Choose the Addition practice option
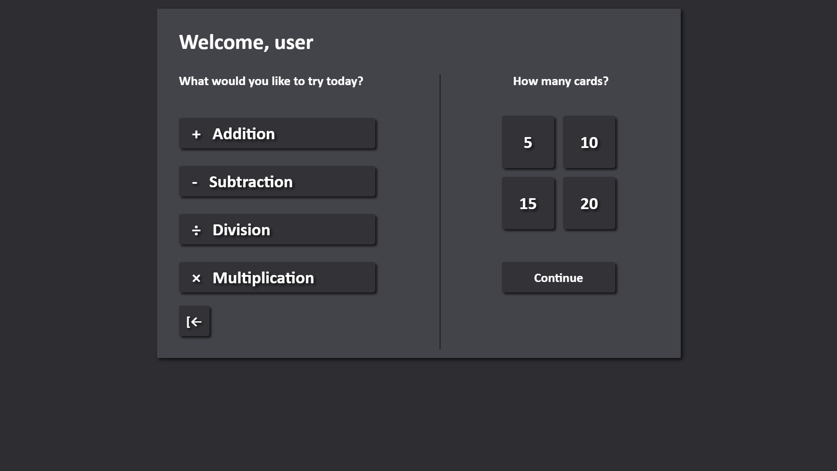 [x=244, y=134]
